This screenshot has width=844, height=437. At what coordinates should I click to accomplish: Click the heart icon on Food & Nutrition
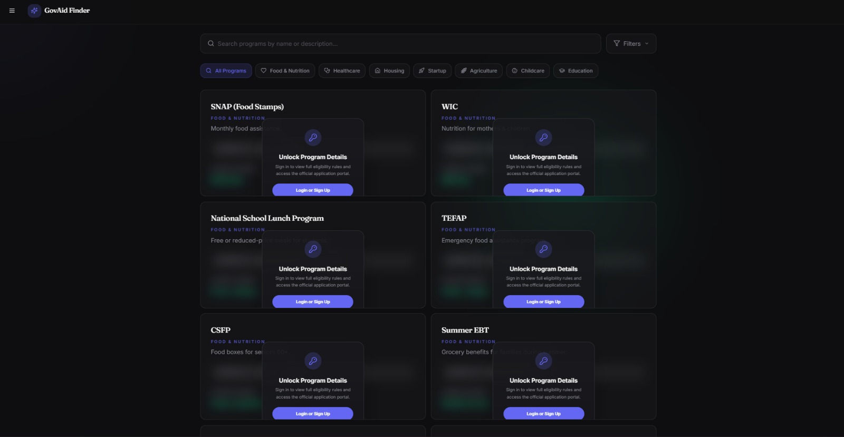[264, 71]
